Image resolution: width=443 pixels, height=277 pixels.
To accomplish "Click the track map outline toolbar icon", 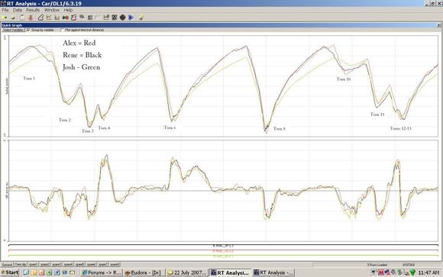I will 40,18.
